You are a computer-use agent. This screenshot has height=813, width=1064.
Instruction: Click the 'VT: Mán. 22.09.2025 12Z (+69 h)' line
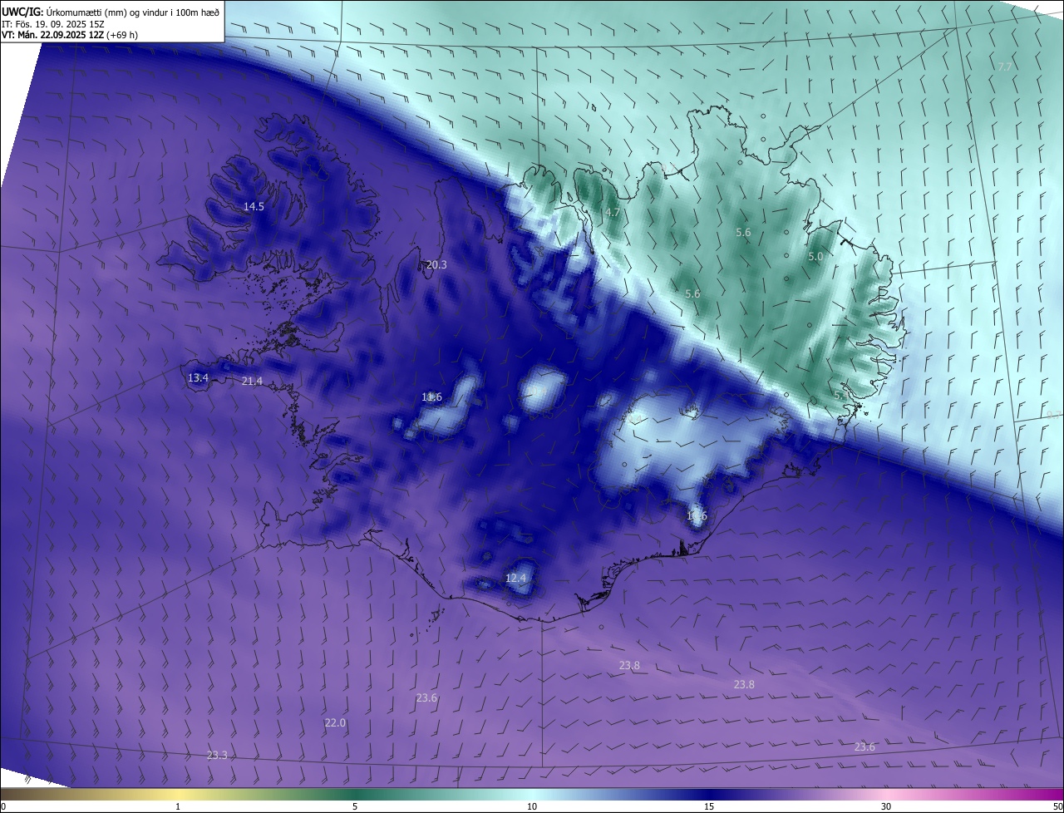(70, 35)
